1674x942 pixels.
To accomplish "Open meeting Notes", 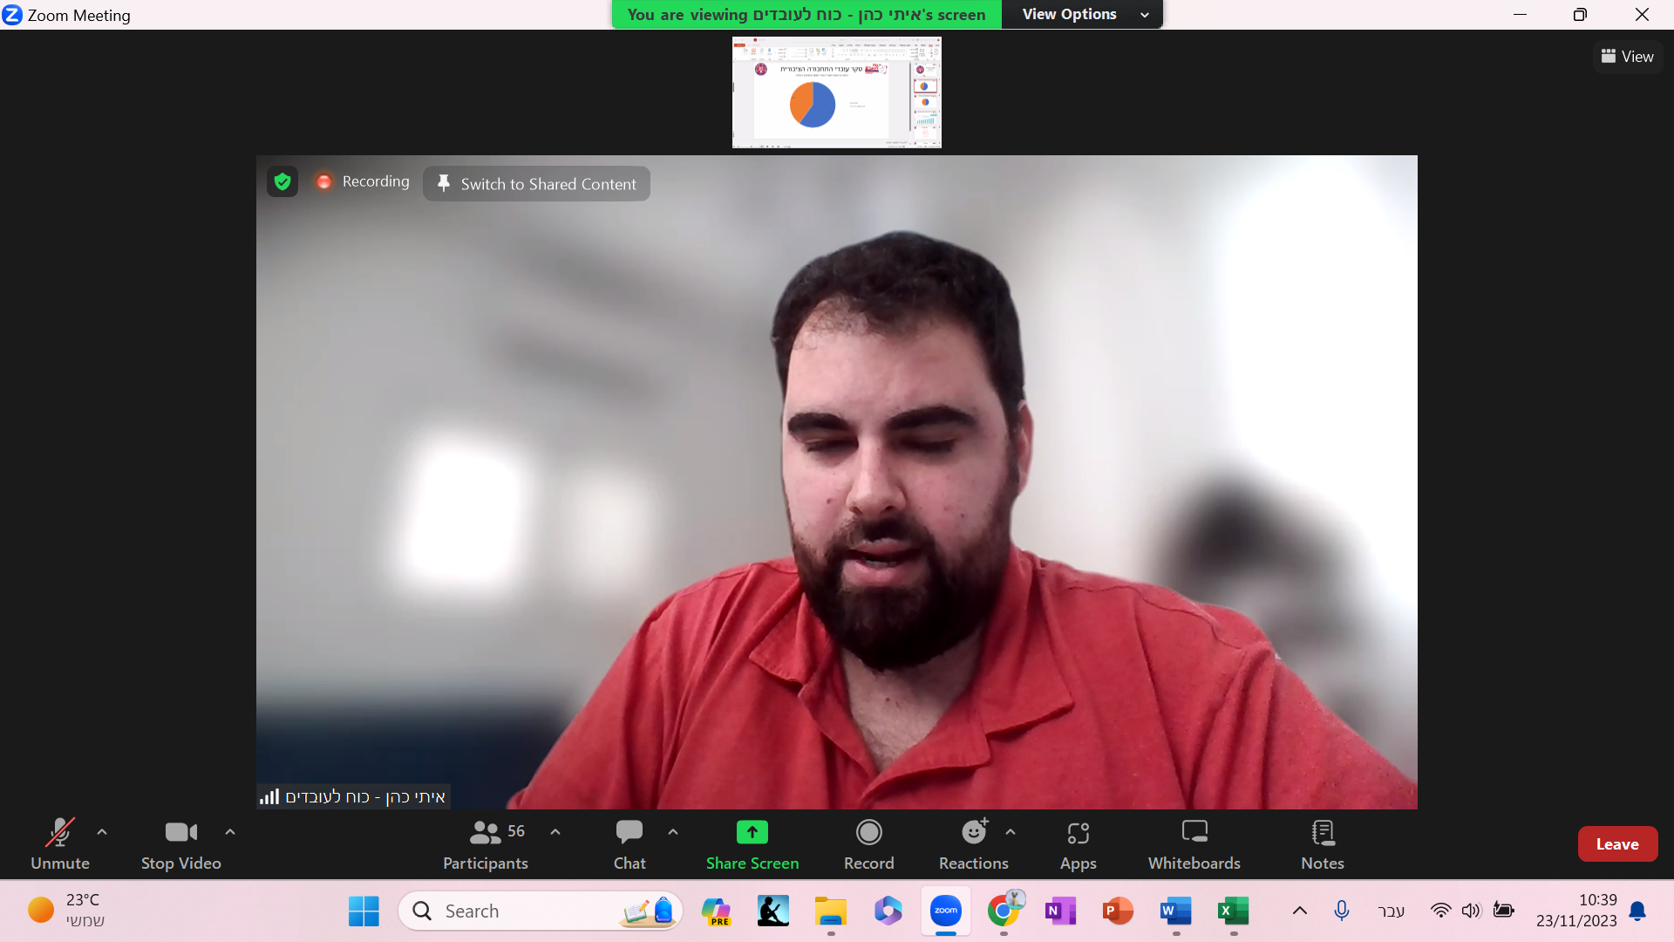I will (x=1322, y=843).
